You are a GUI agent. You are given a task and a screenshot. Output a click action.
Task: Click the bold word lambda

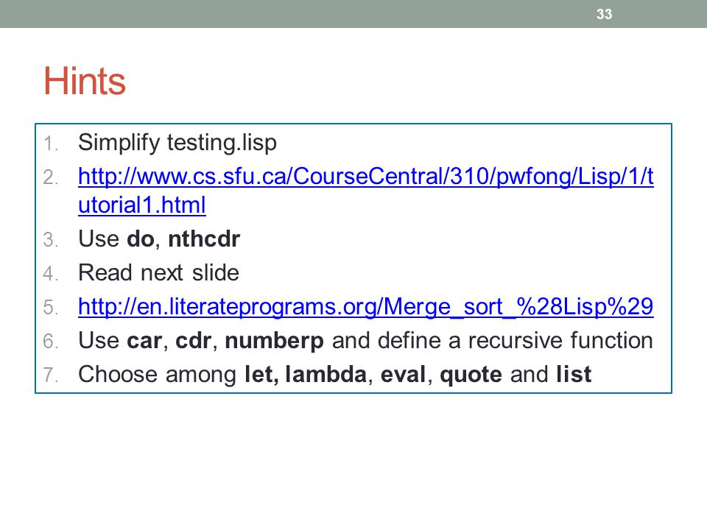(326, 375)
